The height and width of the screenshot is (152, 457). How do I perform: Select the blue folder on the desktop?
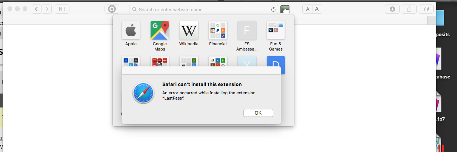[440, 17]
